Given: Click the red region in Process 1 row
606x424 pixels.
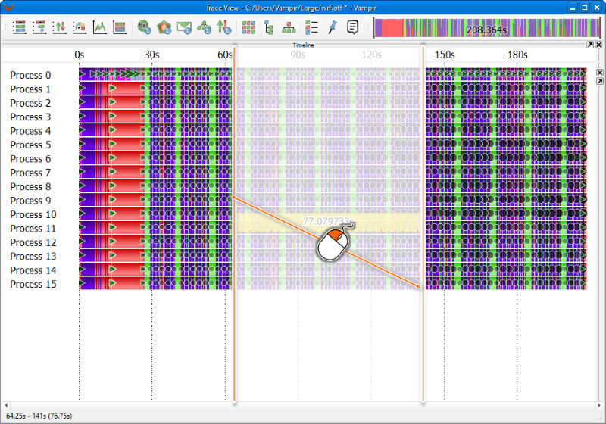Looking at the screenshot, I should (130, 89).
